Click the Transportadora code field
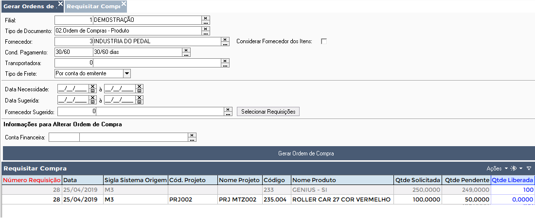The image size is (535, 219). point(74,63)
